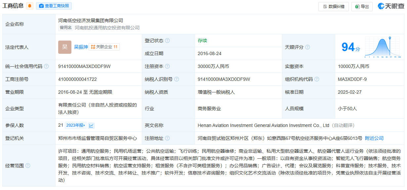
Task: Open 吴振坤 legal representative link
Action: tap(81, 47)
